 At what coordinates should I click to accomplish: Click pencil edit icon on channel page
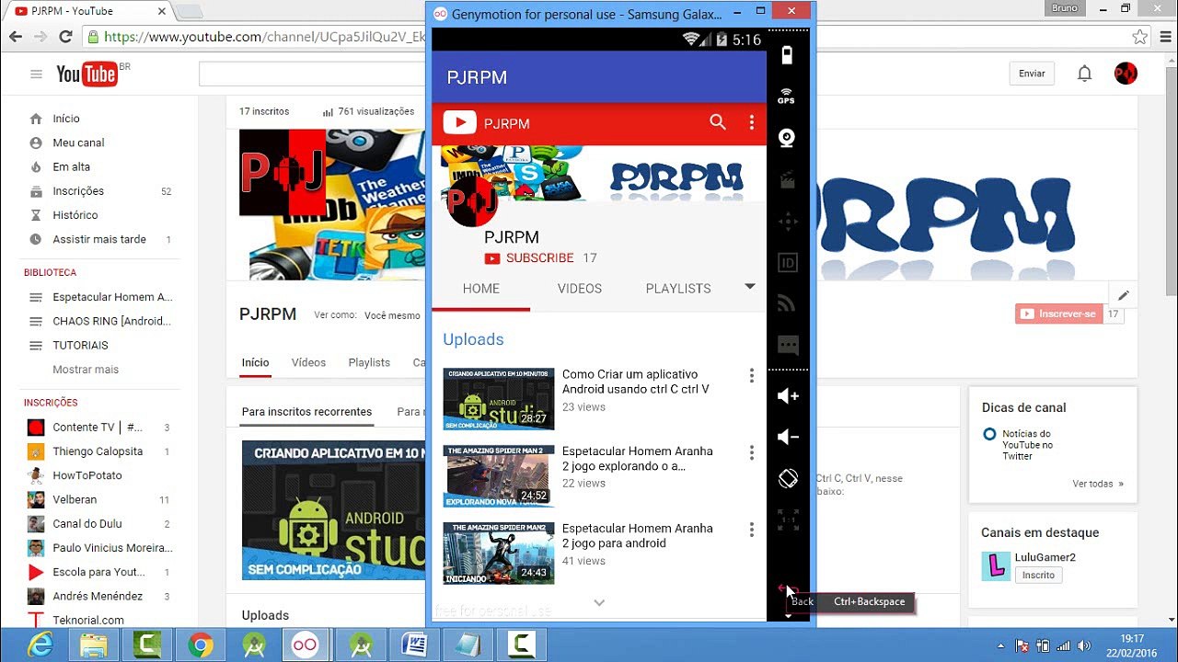(1123, 296)
